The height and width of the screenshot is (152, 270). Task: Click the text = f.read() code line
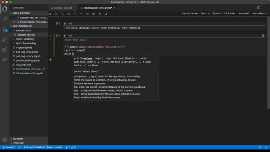click(75, 51)
